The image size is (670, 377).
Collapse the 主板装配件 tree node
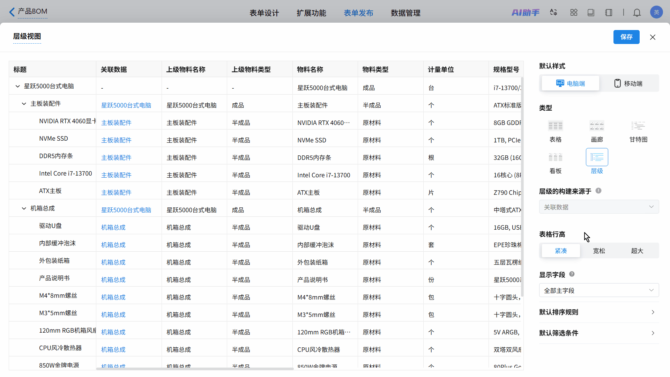(x=24, y=104)
